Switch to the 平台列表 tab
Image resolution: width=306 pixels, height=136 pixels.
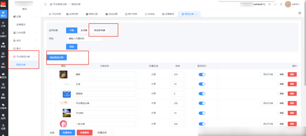[55, 14]
